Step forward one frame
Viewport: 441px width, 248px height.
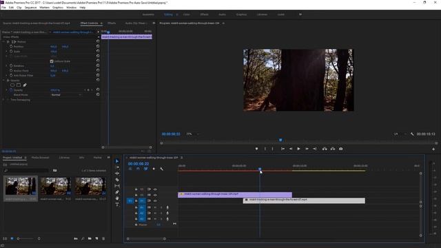(307, 149)
